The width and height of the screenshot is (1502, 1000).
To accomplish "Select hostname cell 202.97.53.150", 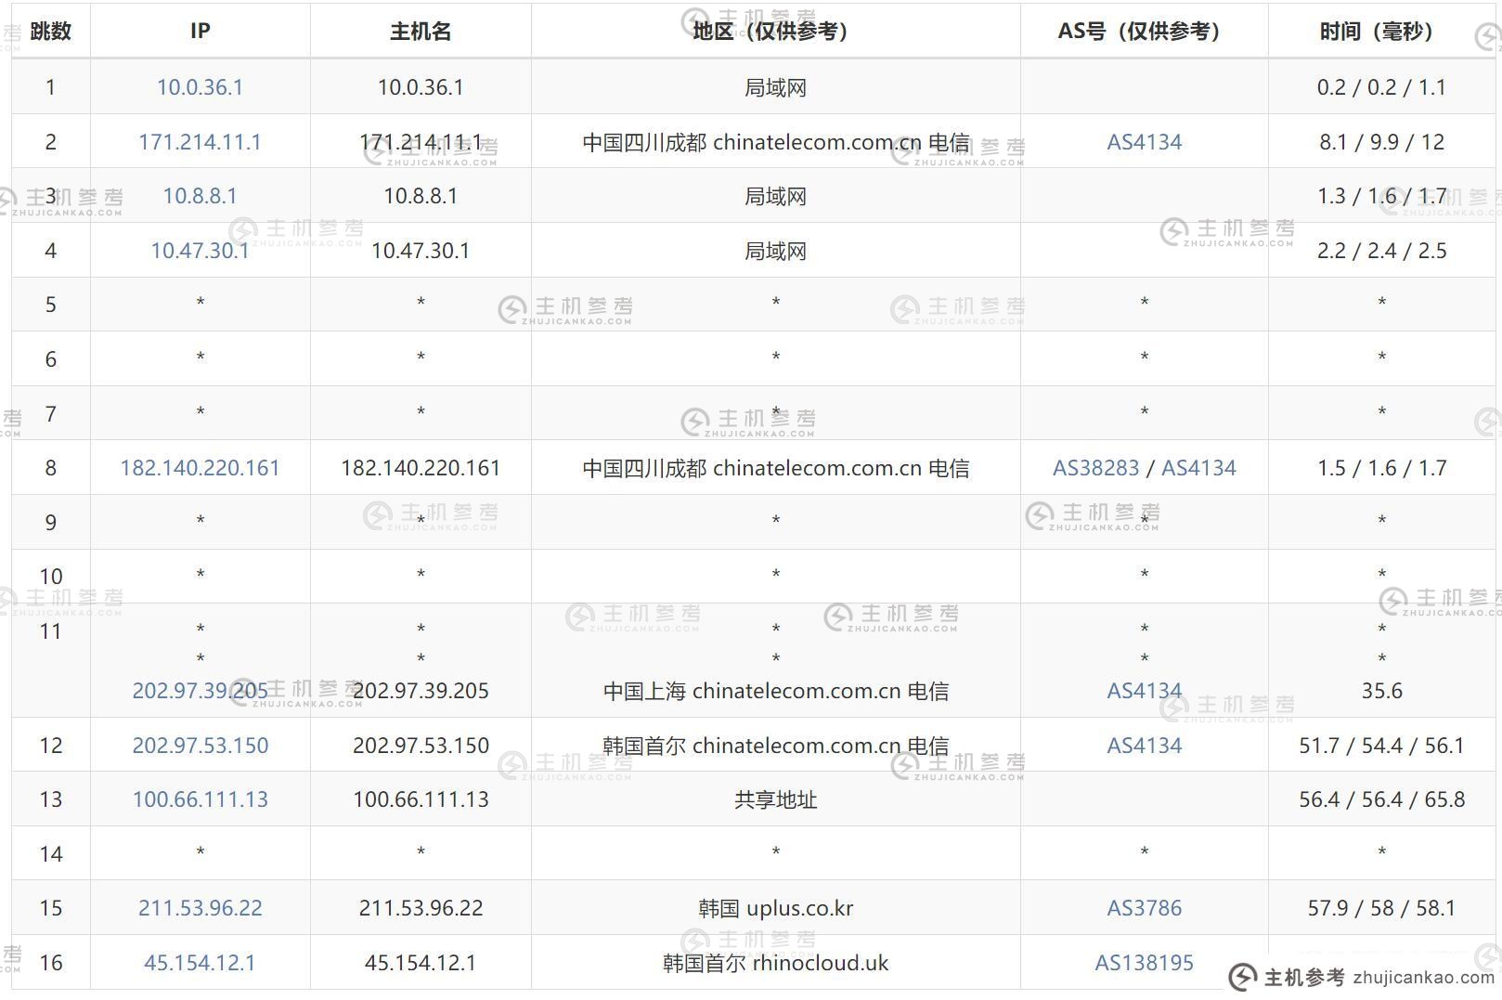I will point(421,746).
